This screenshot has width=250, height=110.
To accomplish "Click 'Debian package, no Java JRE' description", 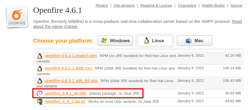I will pyautogui.click(x=114, y=94).
